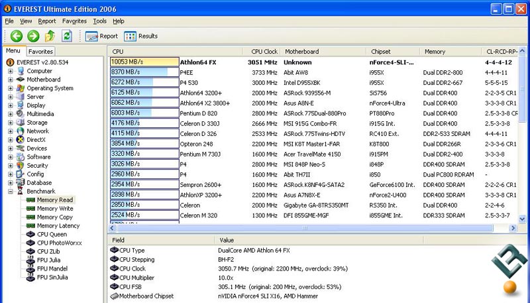Select the Memory Read benchmark item
530x303 pixels.
pos(55,200)
